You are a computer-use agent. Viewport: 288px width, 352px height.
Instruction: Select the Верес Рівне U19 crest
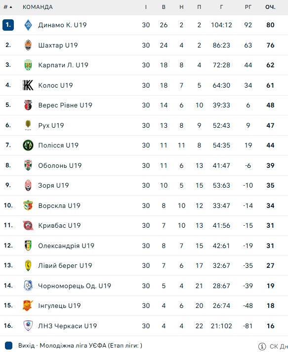click(28, 105)
